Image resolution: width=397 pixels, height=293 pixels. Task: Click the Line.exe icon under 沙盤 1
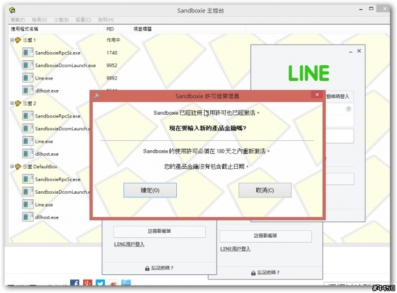(x=28, y=78)
